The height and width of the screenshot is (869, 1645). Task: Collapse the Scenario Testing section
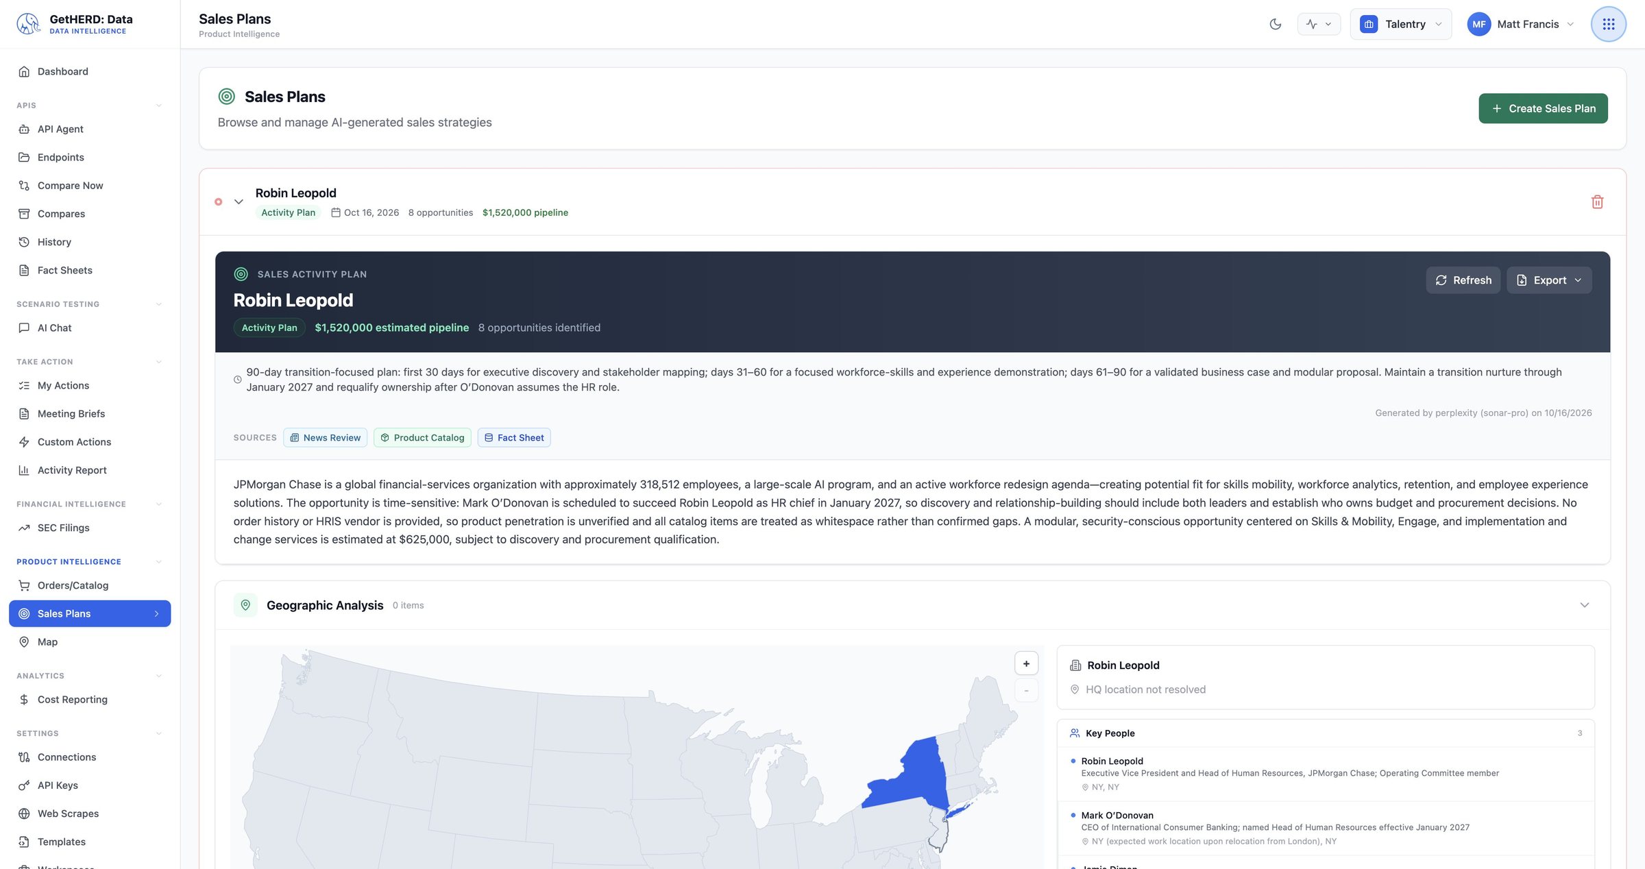[159, 304]
